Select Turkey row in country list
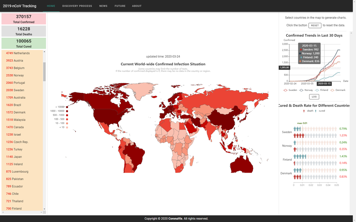This screenshot has width=356, height=222. [22, 150]
